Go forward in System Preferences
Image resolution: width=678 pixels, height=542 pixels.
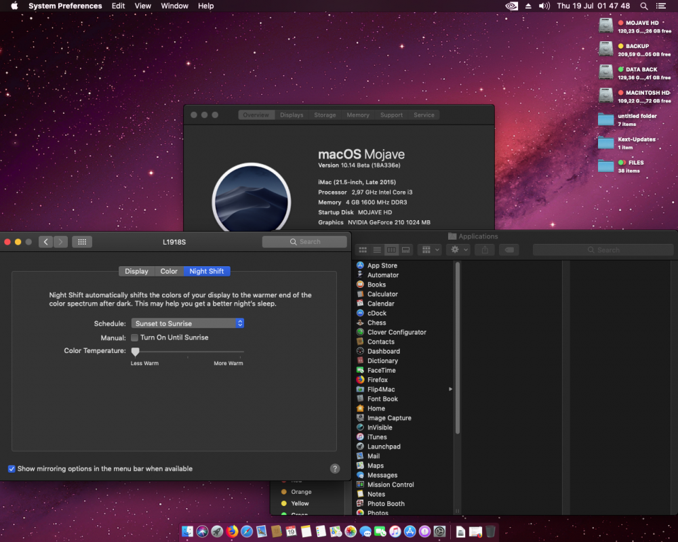click(x=60, y=242)
